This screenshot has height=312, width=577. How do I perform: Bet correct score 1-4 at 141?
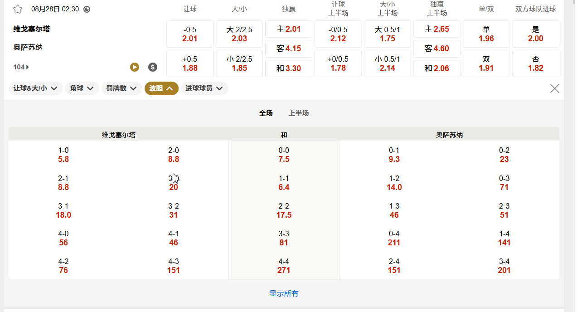(x=504, y=238)
